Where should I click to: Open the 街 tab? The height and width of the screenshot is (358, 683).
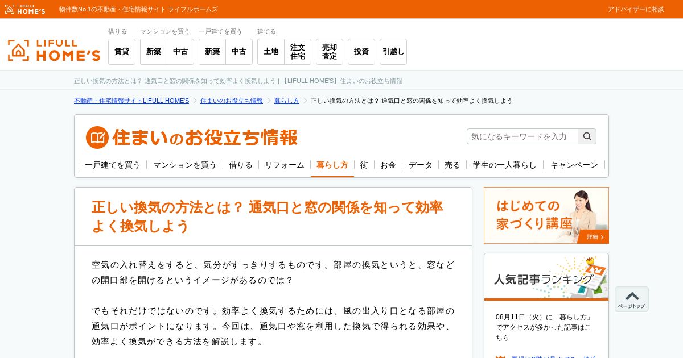click(364, 165)
